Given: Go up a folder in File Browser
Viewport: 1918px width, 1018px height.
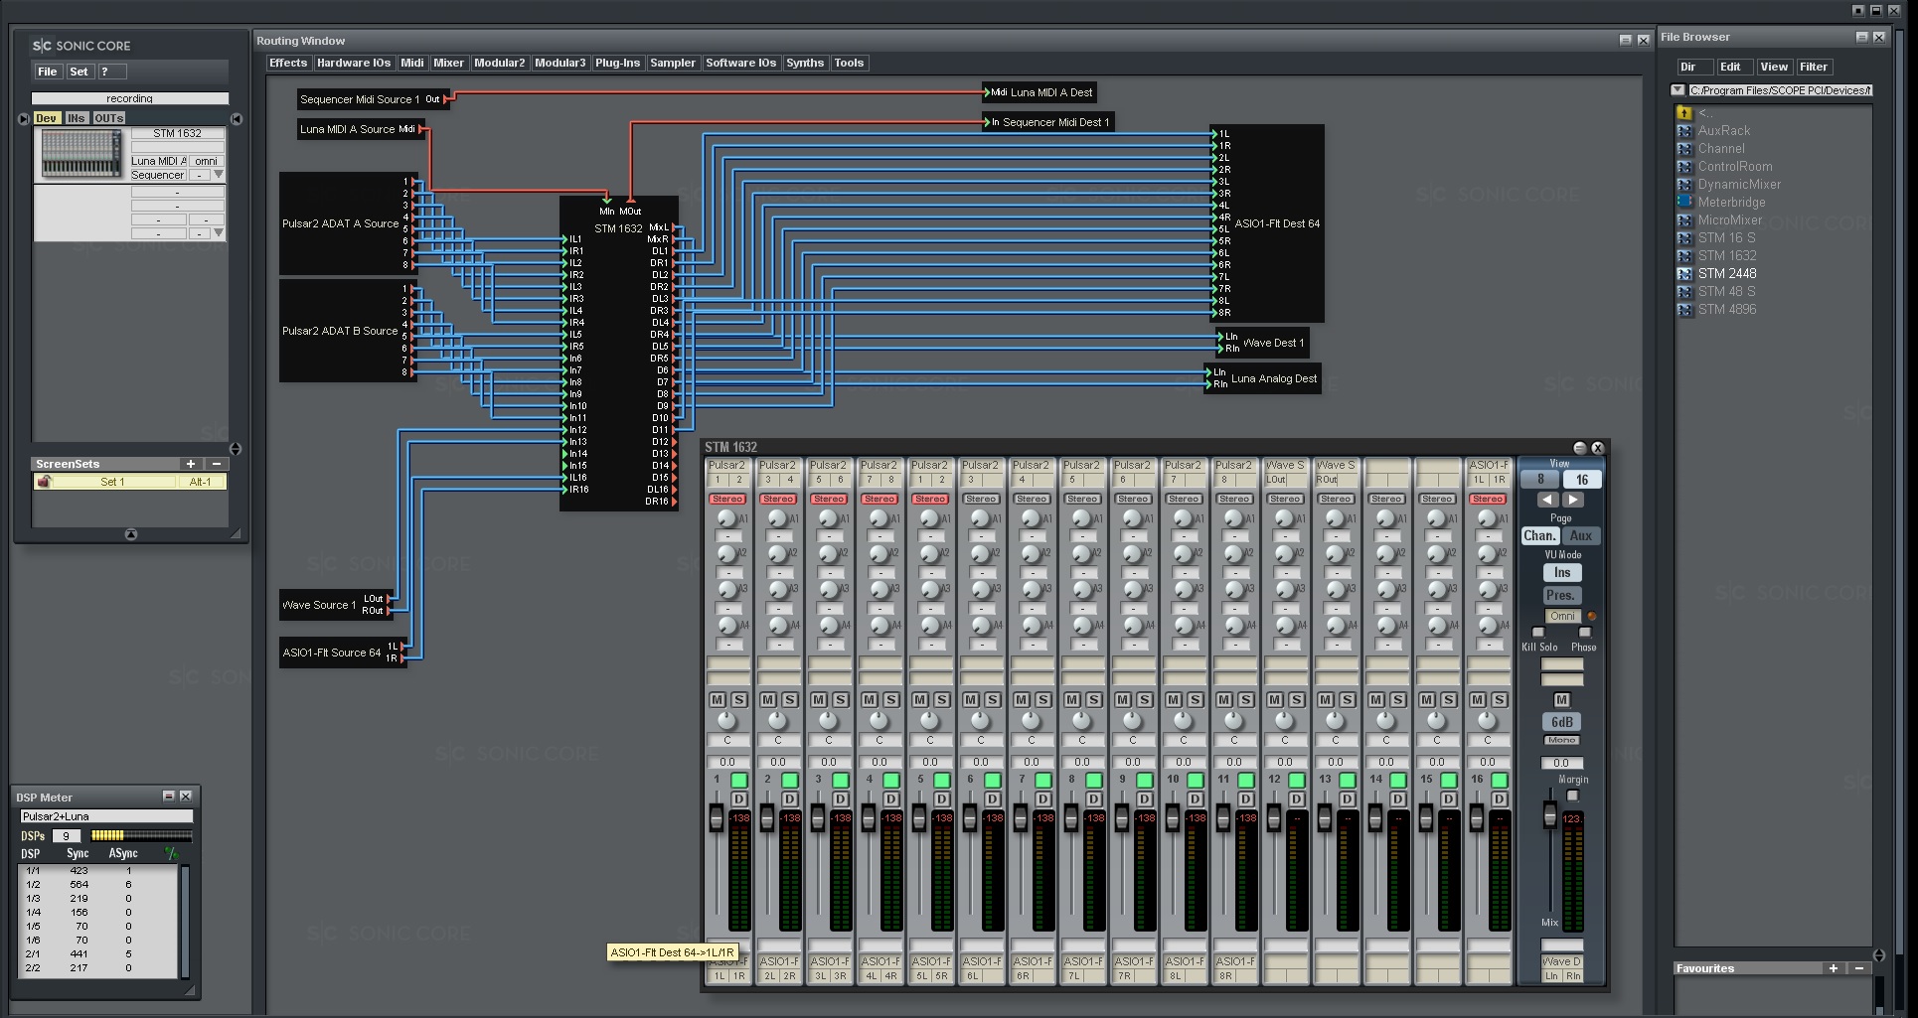Looking at the screenshot, I should pyautogui.click(x=1684, y=113).
